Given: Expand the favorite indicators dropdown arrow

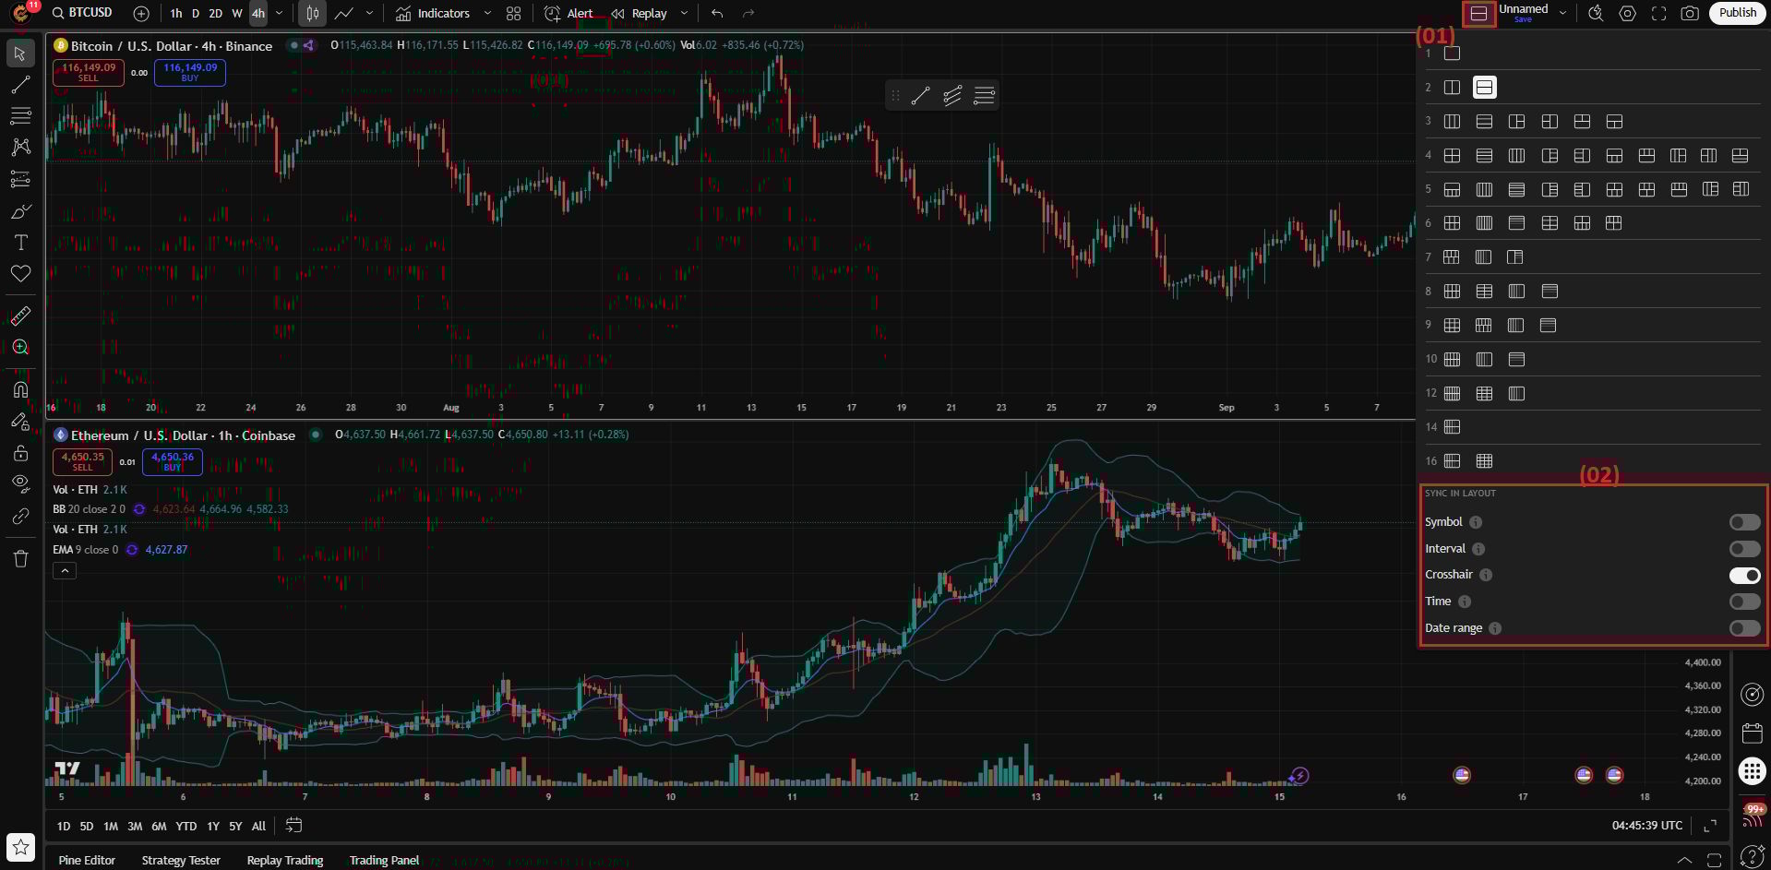Looking at the screenshot, I should point(487,14).
